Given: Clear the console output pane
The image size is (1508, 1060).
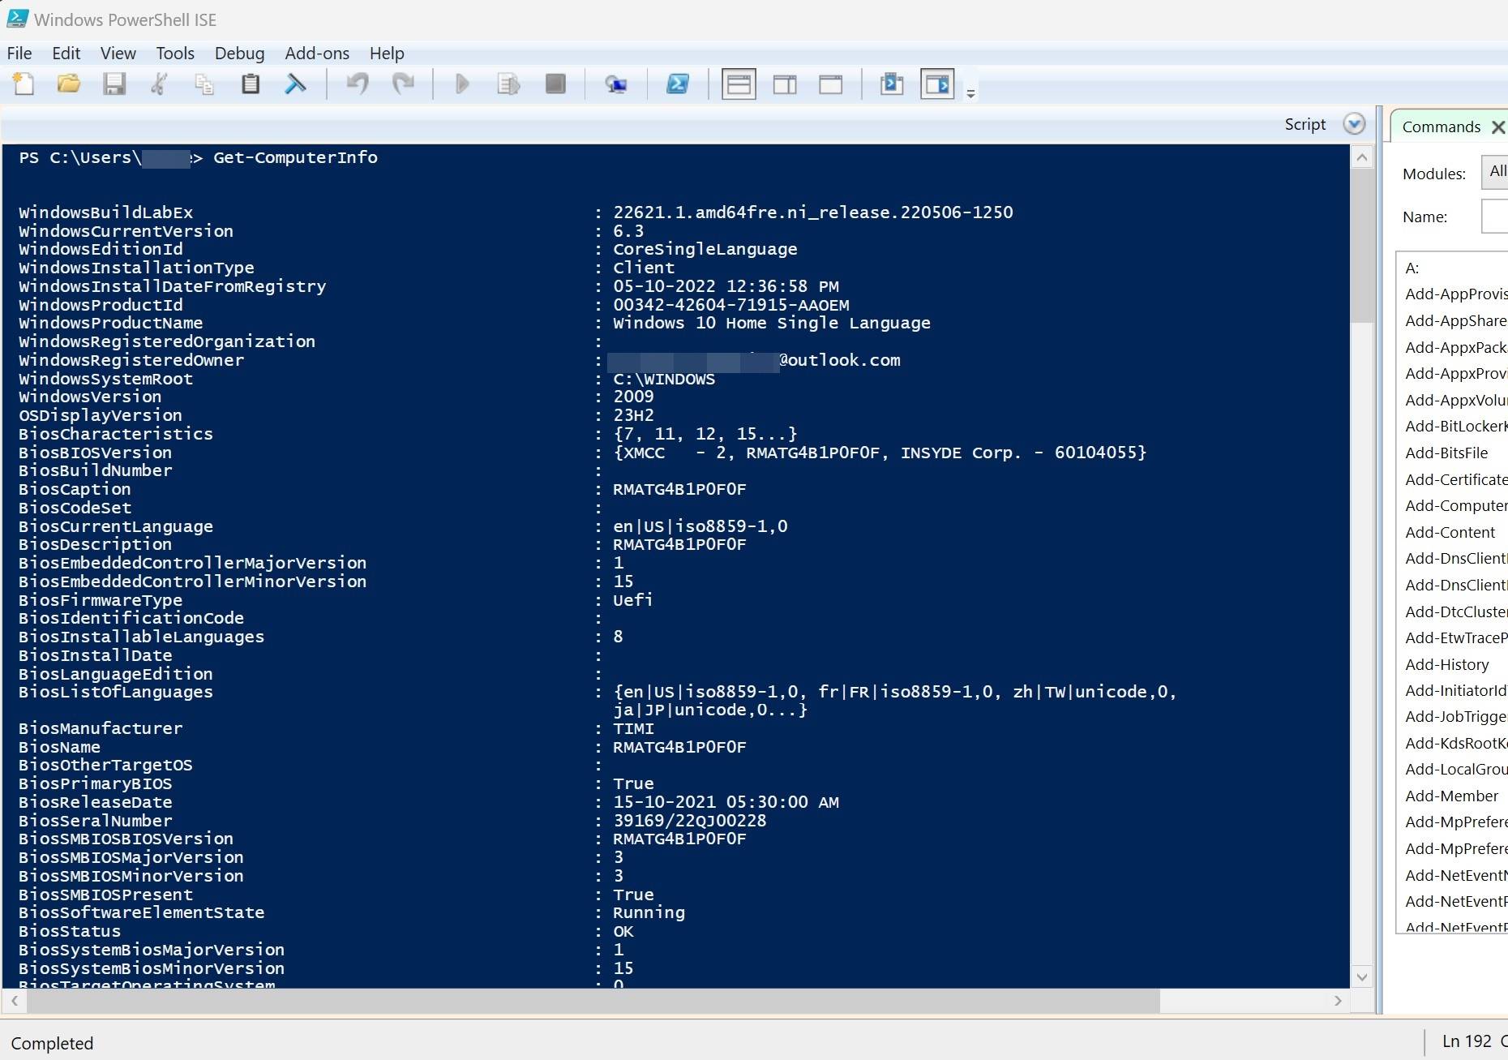Looking at the screenshot, I should (x=296, y=84).
